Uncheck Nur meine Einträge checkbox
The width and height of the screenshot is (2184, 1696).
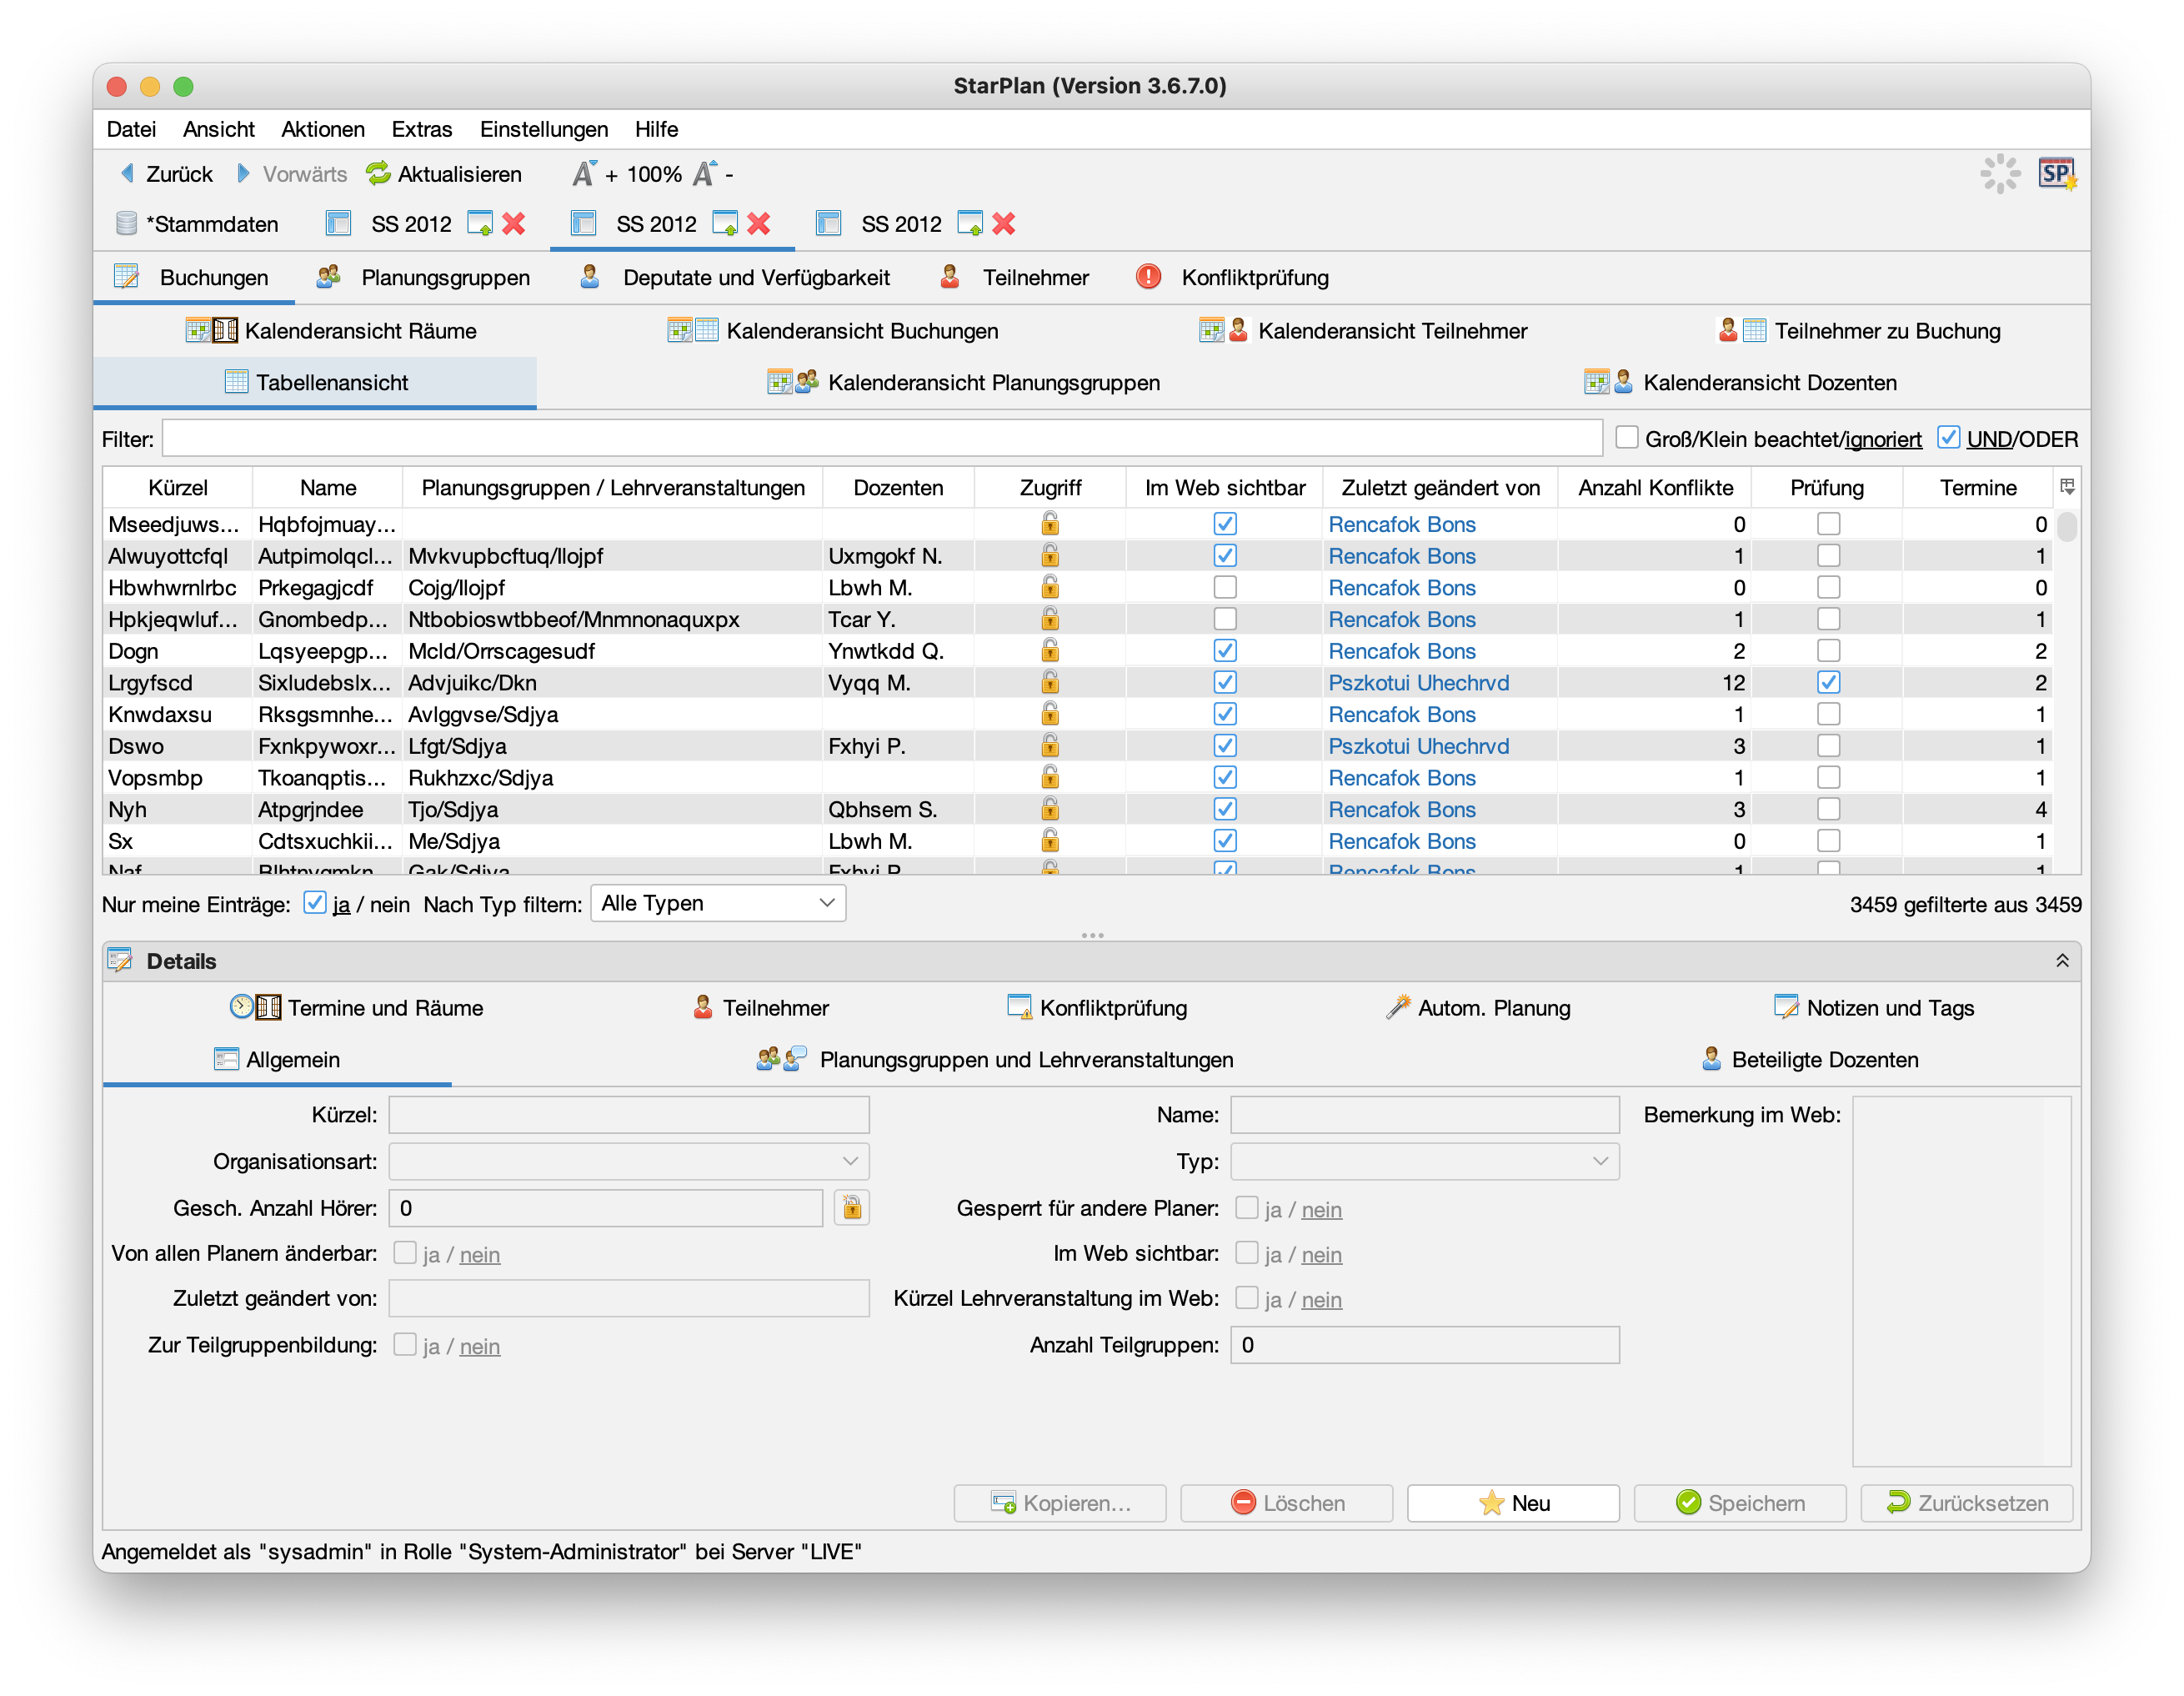click(315, 903)
